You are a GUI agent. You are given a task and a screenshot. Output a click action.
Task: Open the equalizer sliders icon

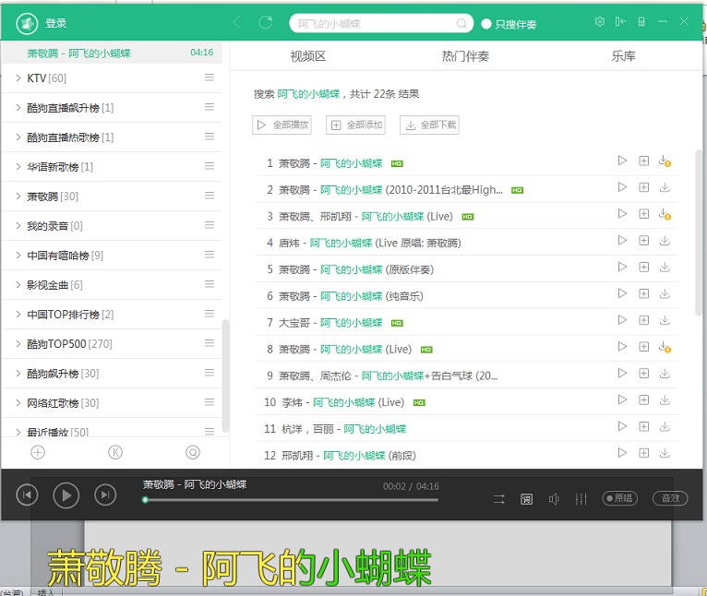coord(581,499)
